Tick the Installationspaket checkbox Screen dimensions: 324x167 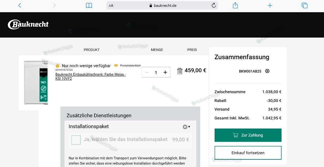pyautogui.click(x=76, y=140)
